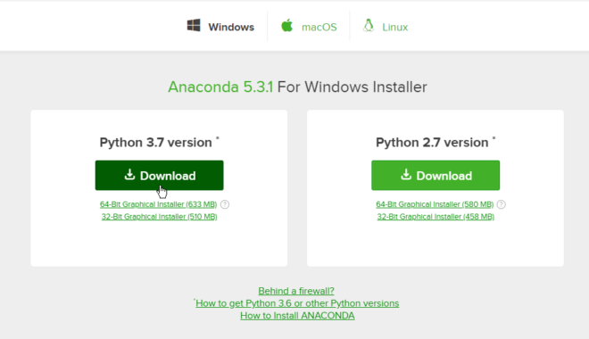Open 64-Bit Graphical Installer (633 MB) link
Image resolution: width=589 pixels, height=339 pixels.
click(158, 204)
